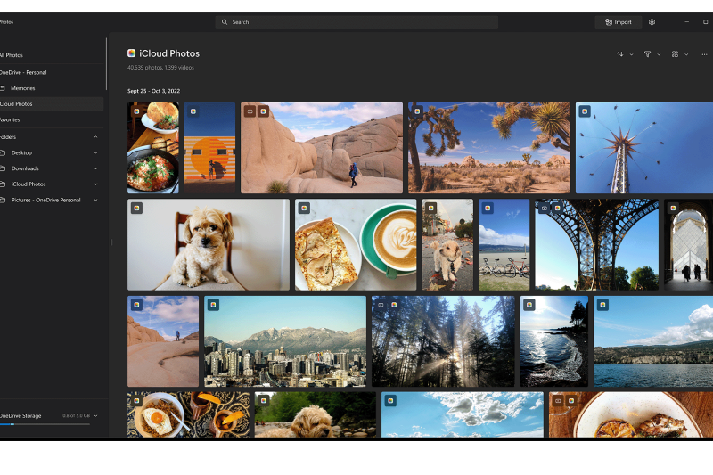Click iCloud badge on dog chair photo

136,209
